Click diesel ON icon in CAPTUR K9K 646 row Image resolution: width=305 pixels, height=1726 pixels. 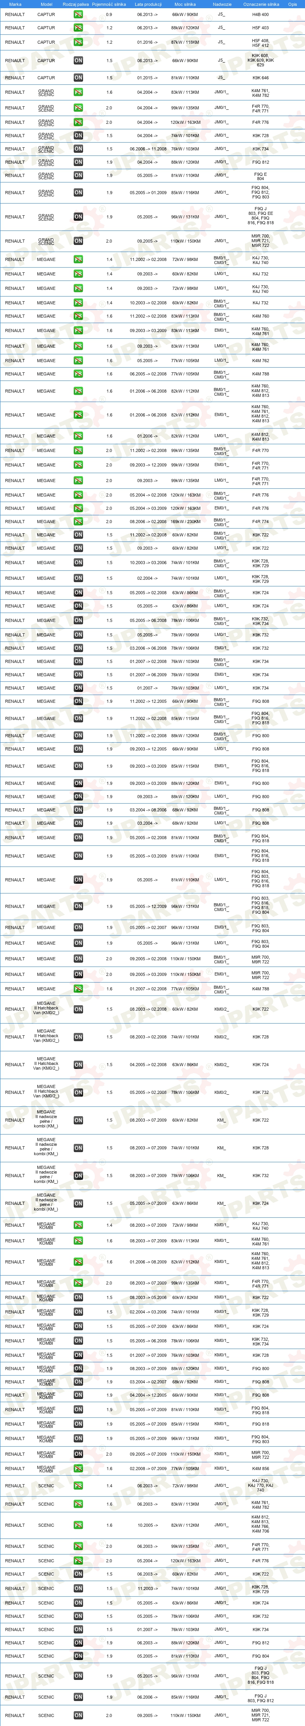pyautogui.click(x=78, y=78)
